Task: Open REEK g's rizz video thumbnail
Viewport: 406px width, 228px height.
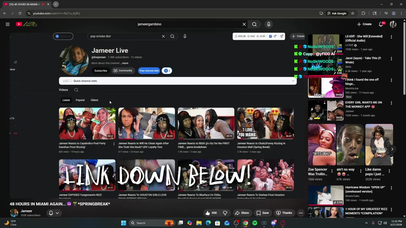Action: [x=206, y=123]
